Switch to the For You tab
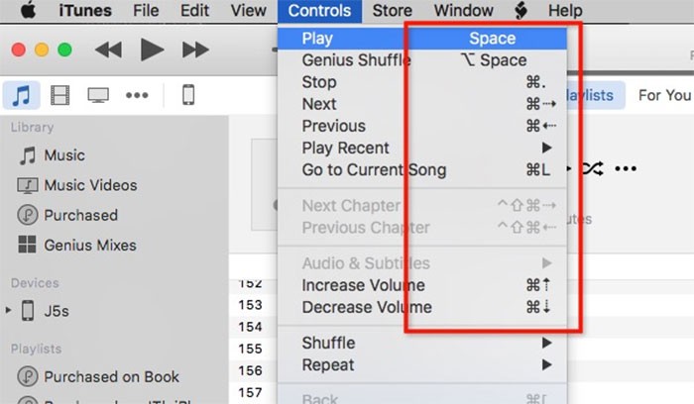The height and width of the screenshot is (404, 694). pyautogui.click(x=663, y=95)
